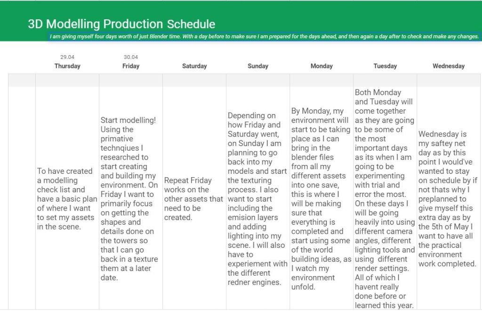Click Monday's environment assembly cell
Viewport: 482px width, 311px height.
click(x=321, y=198)
